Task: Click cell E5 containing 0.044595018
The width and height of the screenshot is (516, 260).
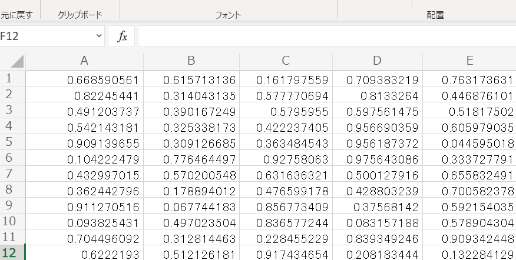Action: pos(469,142)
